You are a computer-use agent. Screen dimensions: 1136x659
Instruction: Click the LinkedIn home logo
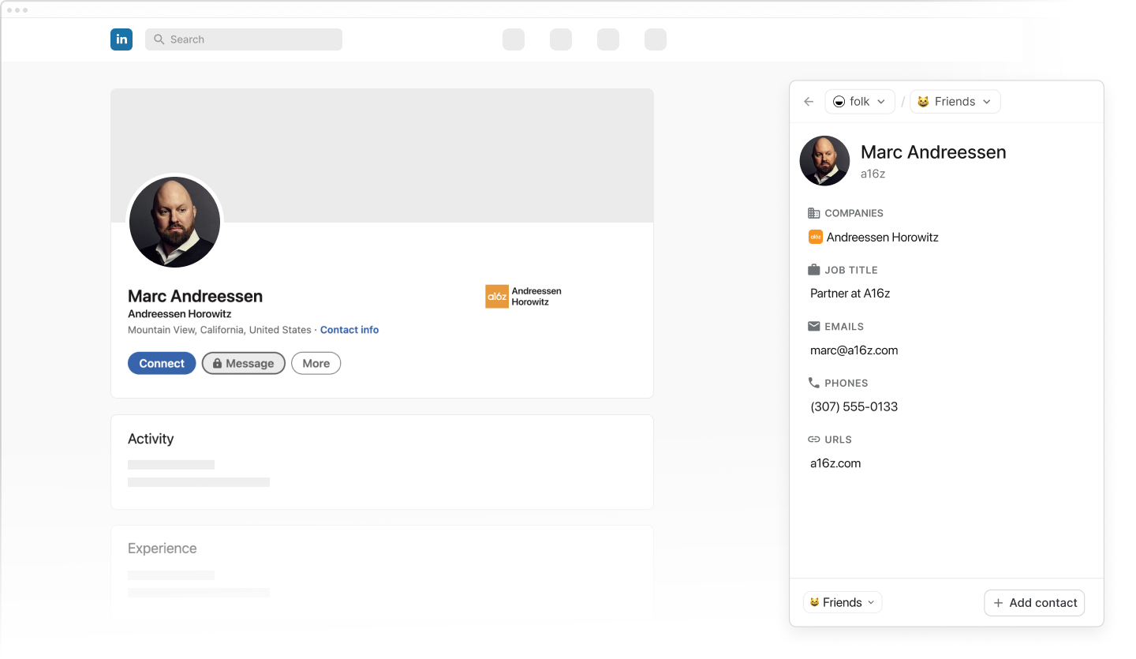click(x=121, y=39)
